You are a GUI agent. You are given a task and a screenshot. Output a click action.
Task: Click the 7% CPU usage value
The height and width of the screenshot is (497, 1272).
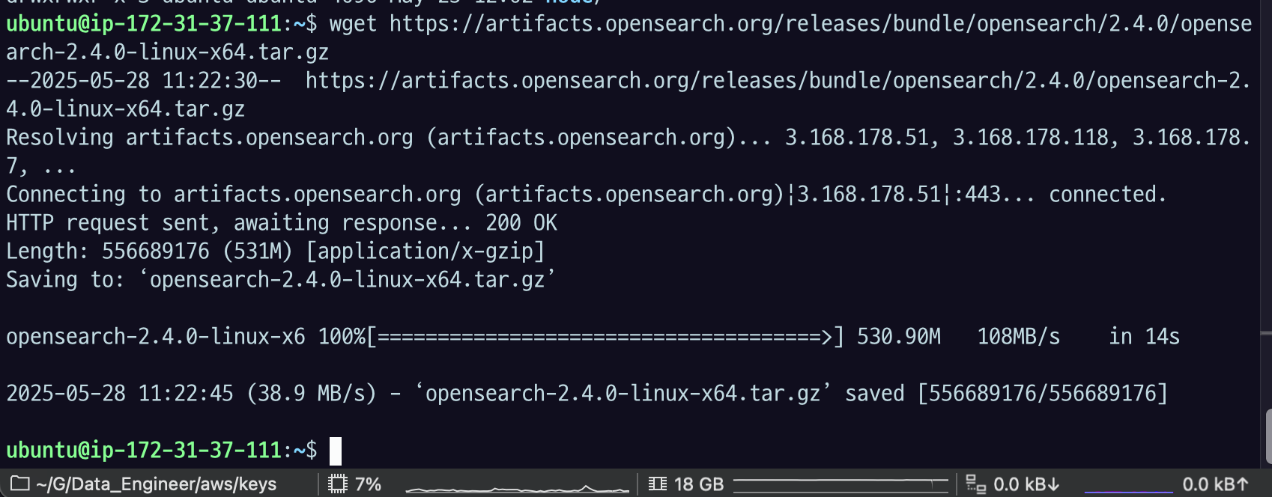tap(368, 484)
